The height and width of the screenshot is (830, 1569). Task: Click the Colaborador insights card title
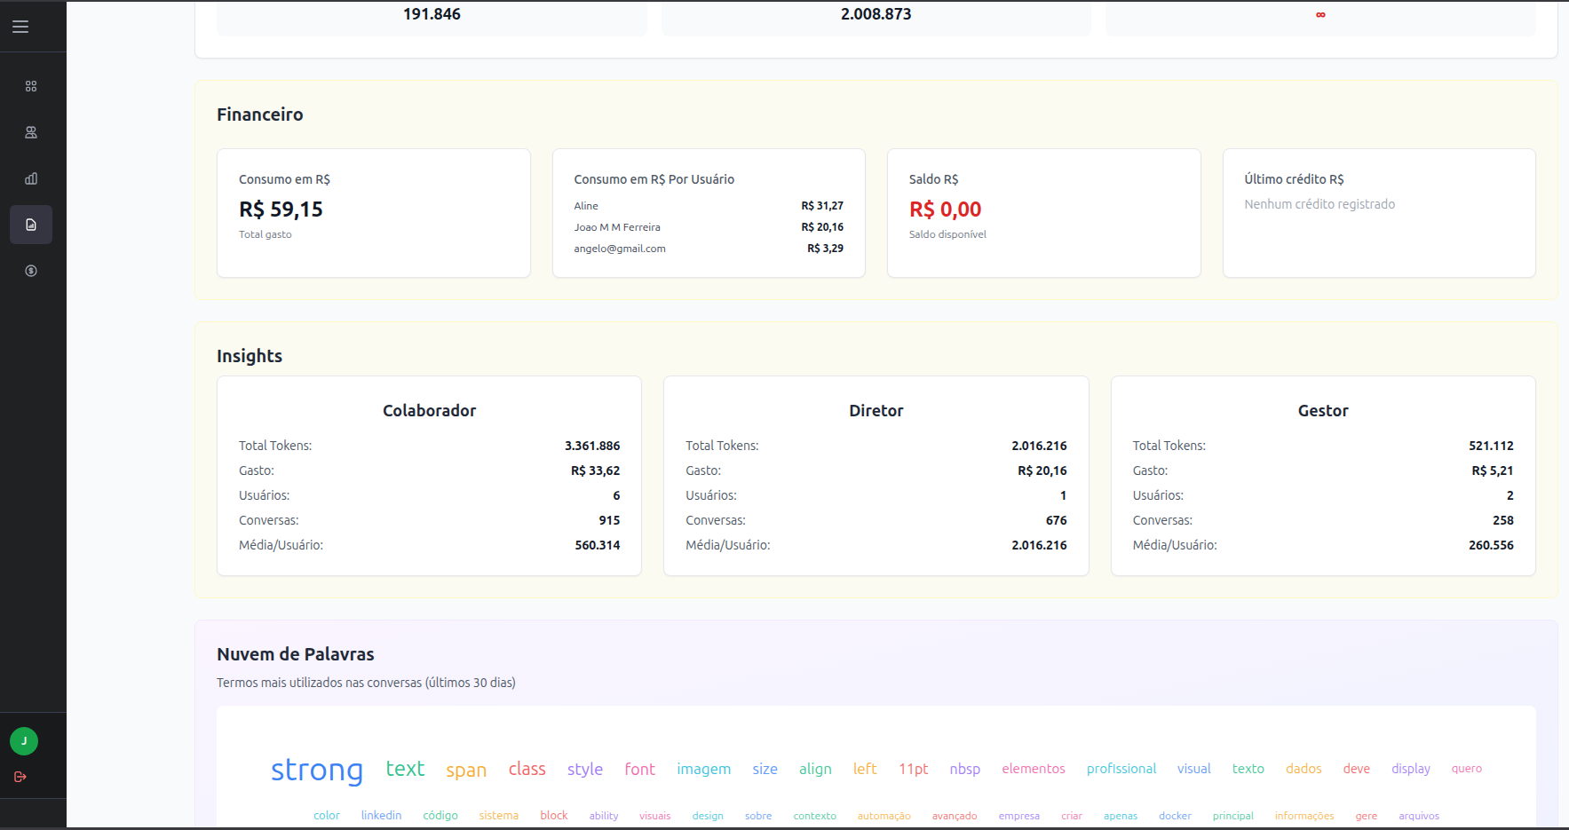pyautogui.click(x=429, y=410)
